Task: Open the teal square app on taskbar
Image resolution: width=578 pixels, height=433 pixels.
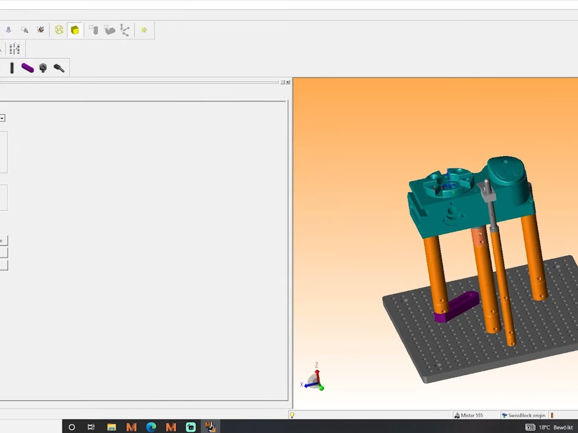Action: click(x=191, y=427)
